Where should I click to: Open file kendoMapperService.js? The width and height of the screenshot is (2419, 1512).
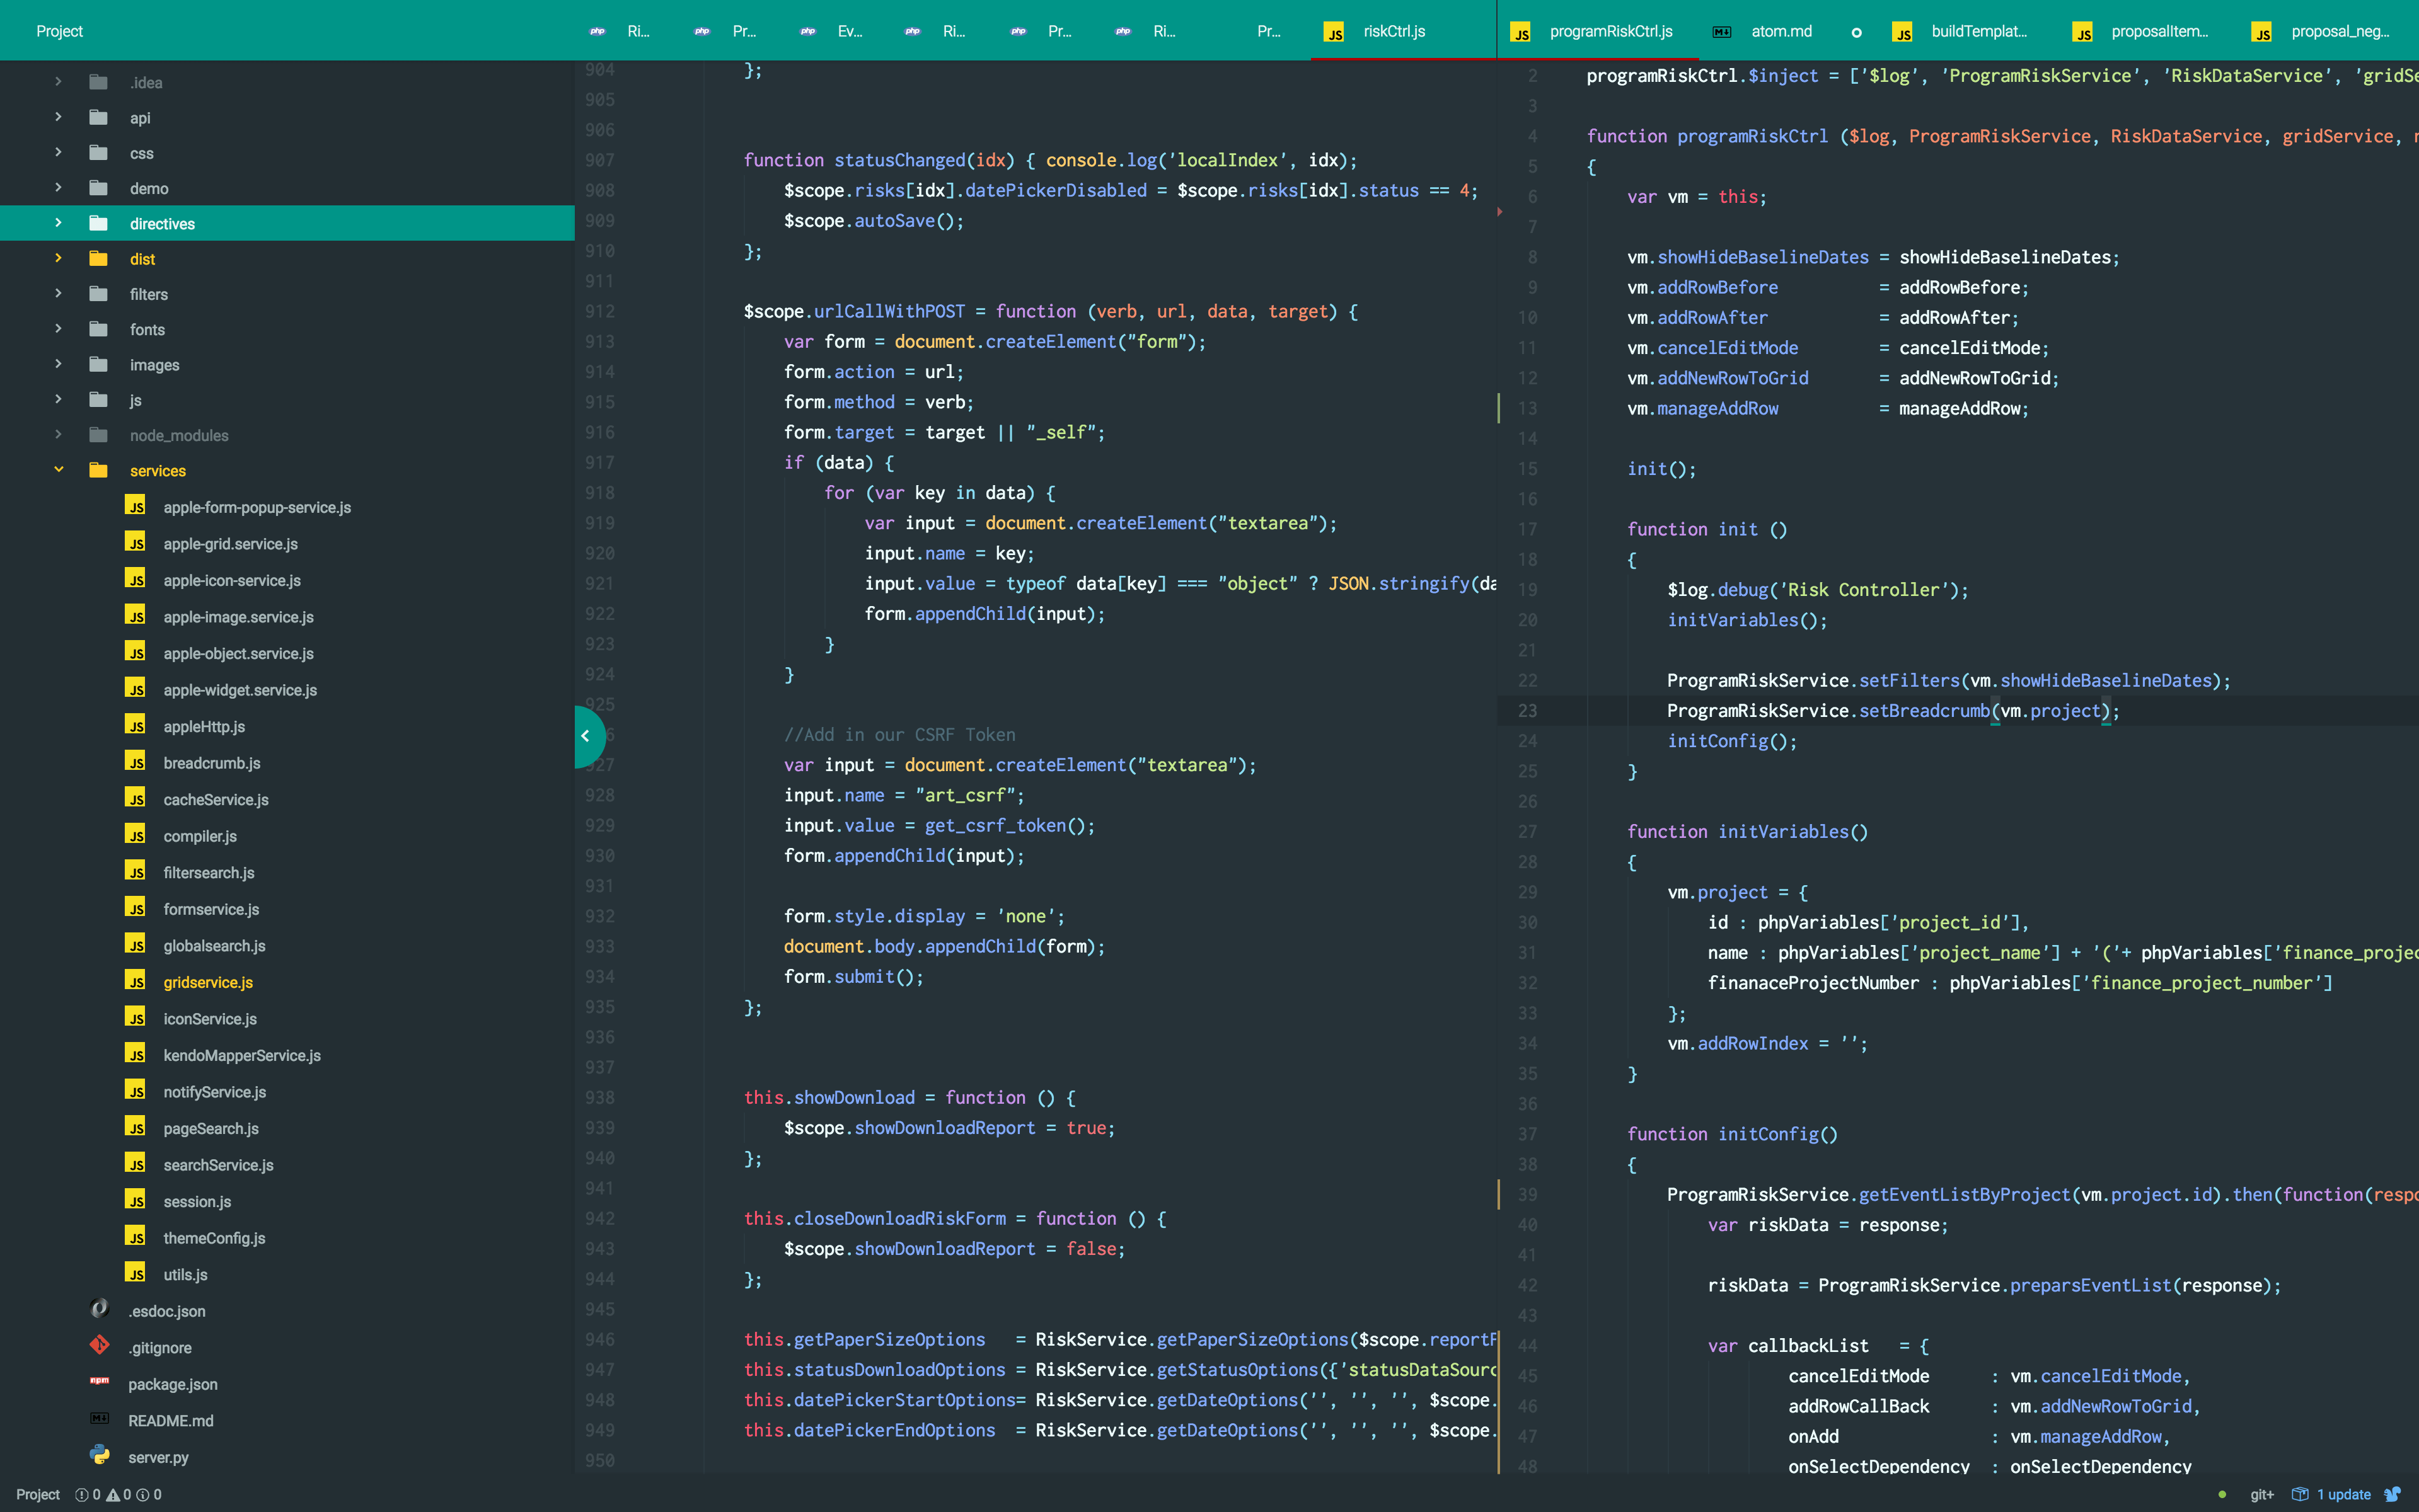(242, 1056)
